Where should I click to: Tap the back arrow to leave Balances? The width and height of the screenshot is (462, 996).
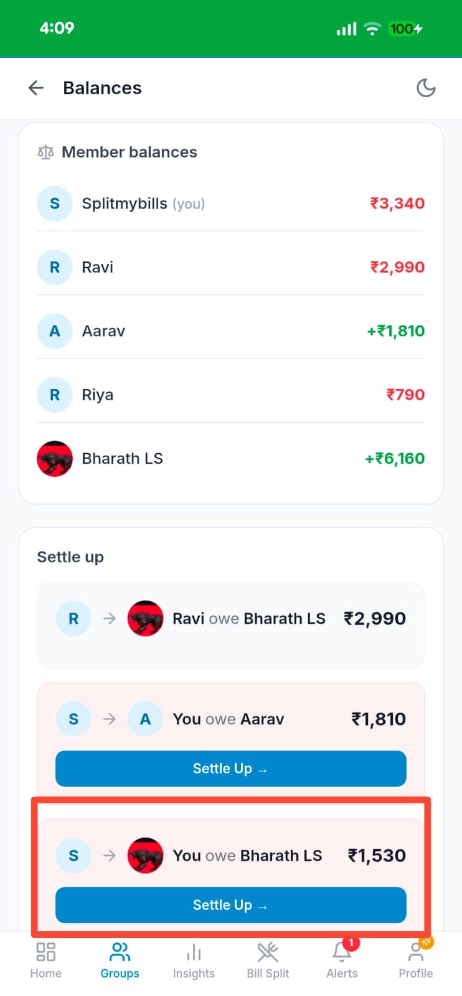tap(35, 88)
